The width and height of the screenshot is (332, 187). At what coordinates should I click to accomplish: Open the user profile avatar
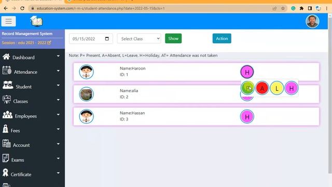[x=312, y=21]
